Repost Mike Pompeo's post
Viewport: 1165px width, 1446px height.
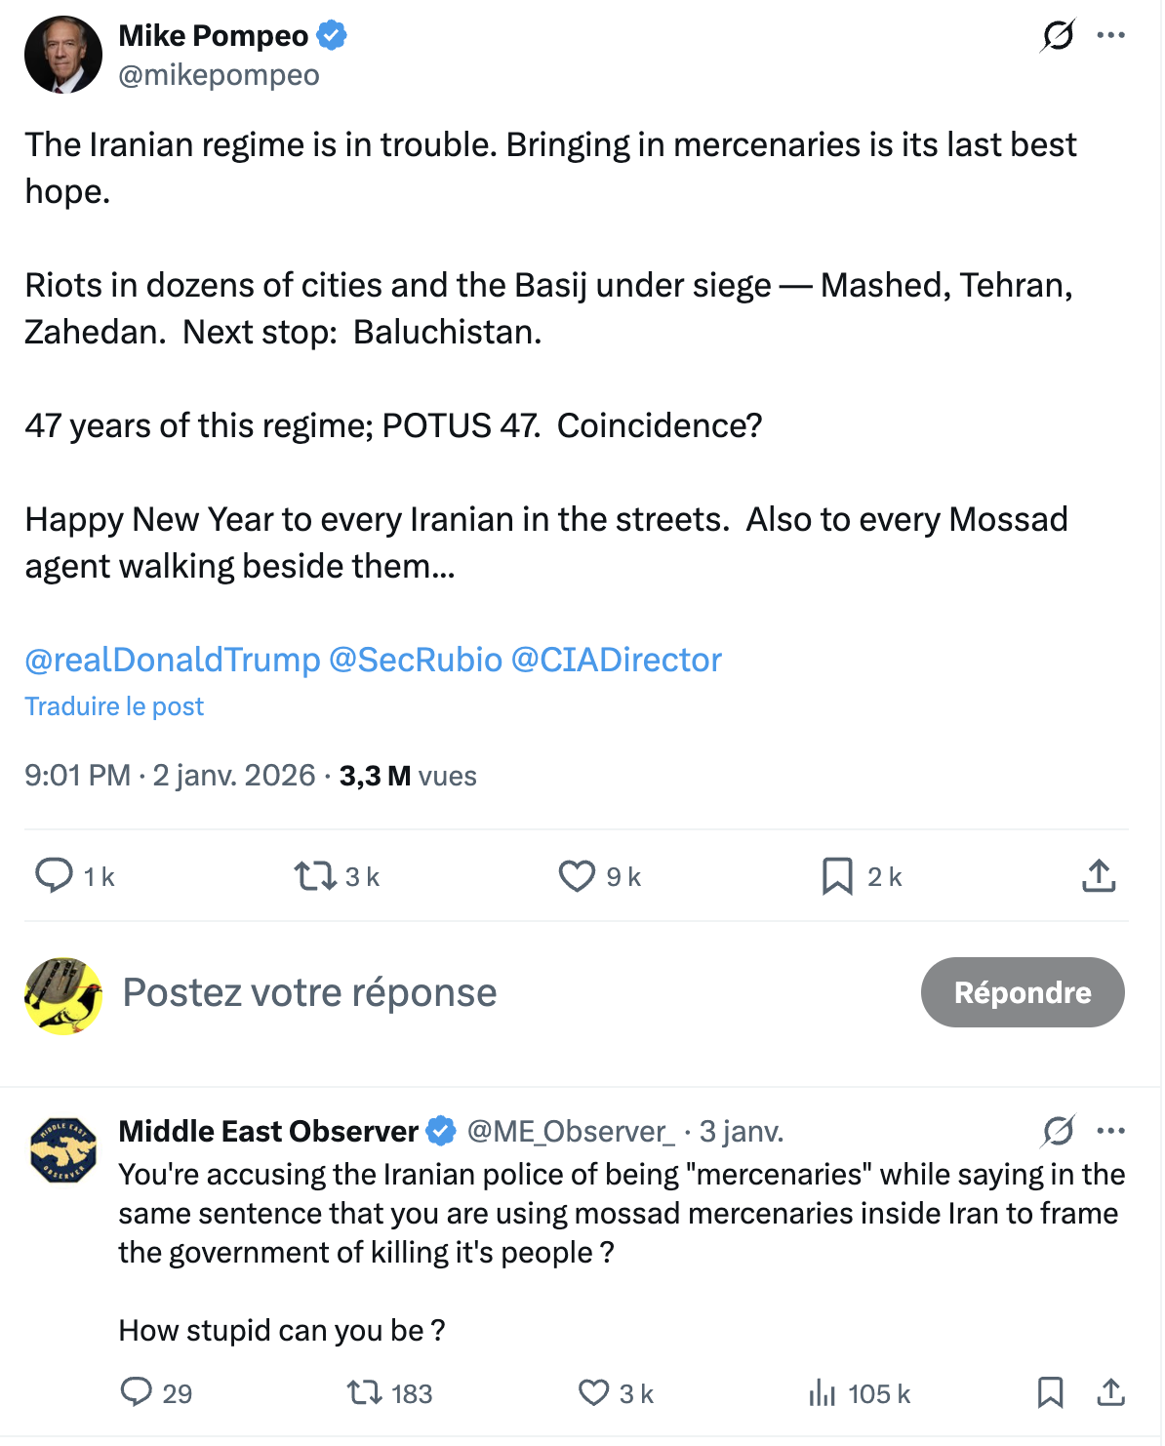click(x=315, y=875)
